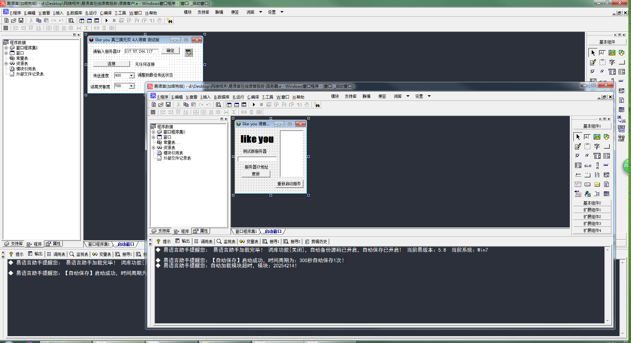Expand 资源表 node in client window tree
This screenshot has width=631, height=343.
point(6,64)
